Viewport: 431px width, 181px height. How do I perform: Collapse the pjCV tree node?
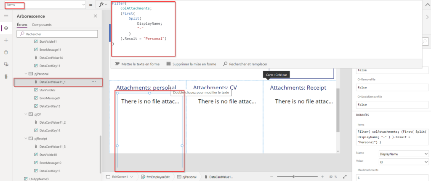pos(26,114)
